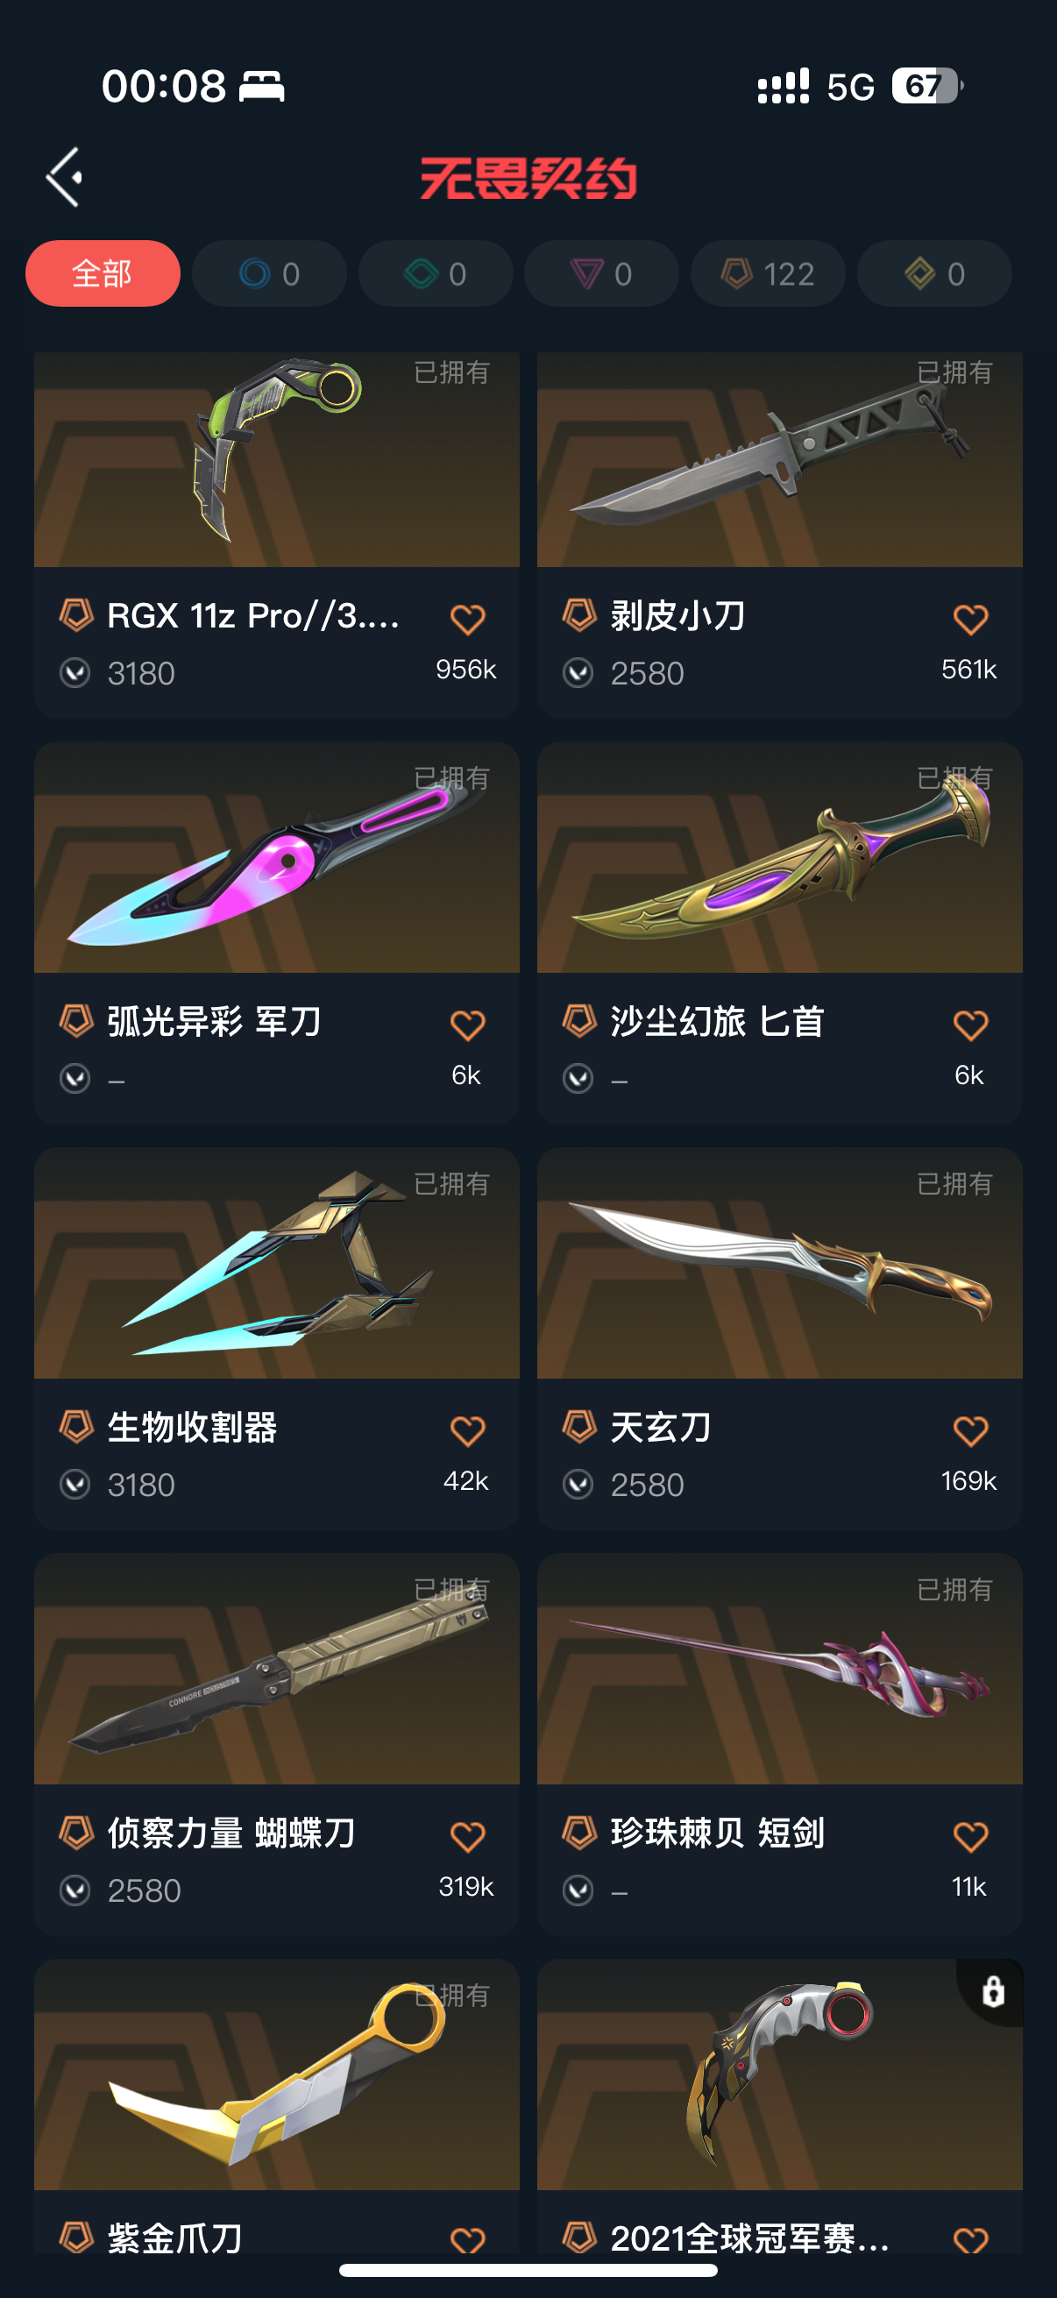The image size is (1057, 2298).
Task: Filter by blue circle tier
Action: pyautogui.click(x=269, y=273)
